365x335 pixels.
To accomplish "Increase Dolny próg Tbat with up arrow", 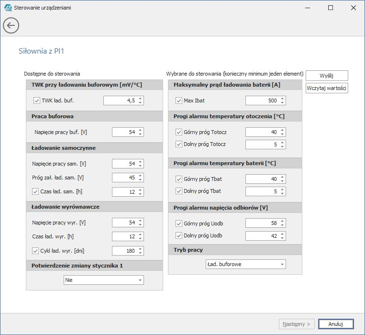I will coord(282,189).
